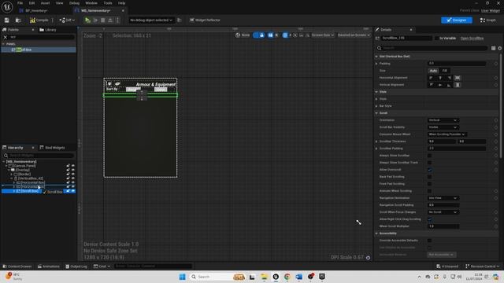The width and height of the screenshot is (504, 283).
Task: Click the None localization preview button
Action: pyautogui.click(x=243, y=35)
